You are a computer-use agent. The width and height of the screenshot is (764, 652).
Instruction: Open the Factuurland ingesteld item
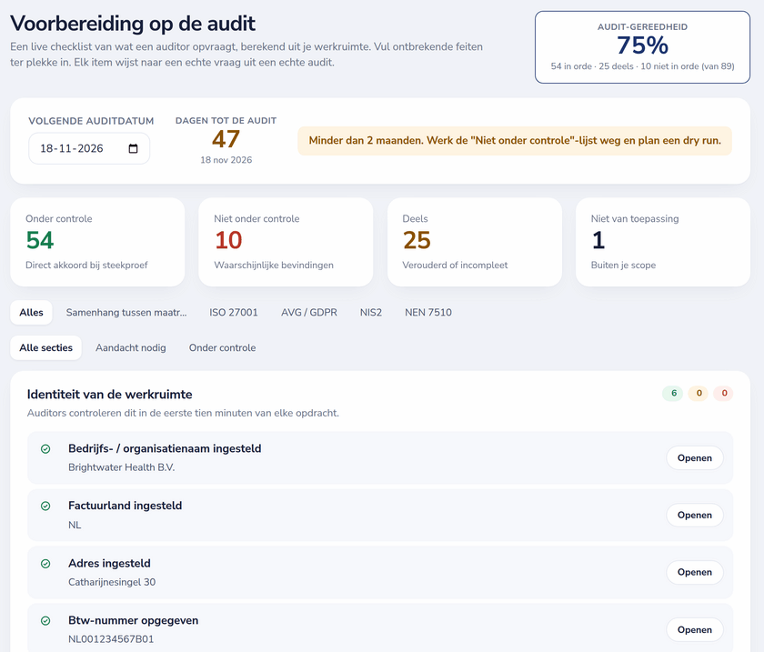(694, 515)
